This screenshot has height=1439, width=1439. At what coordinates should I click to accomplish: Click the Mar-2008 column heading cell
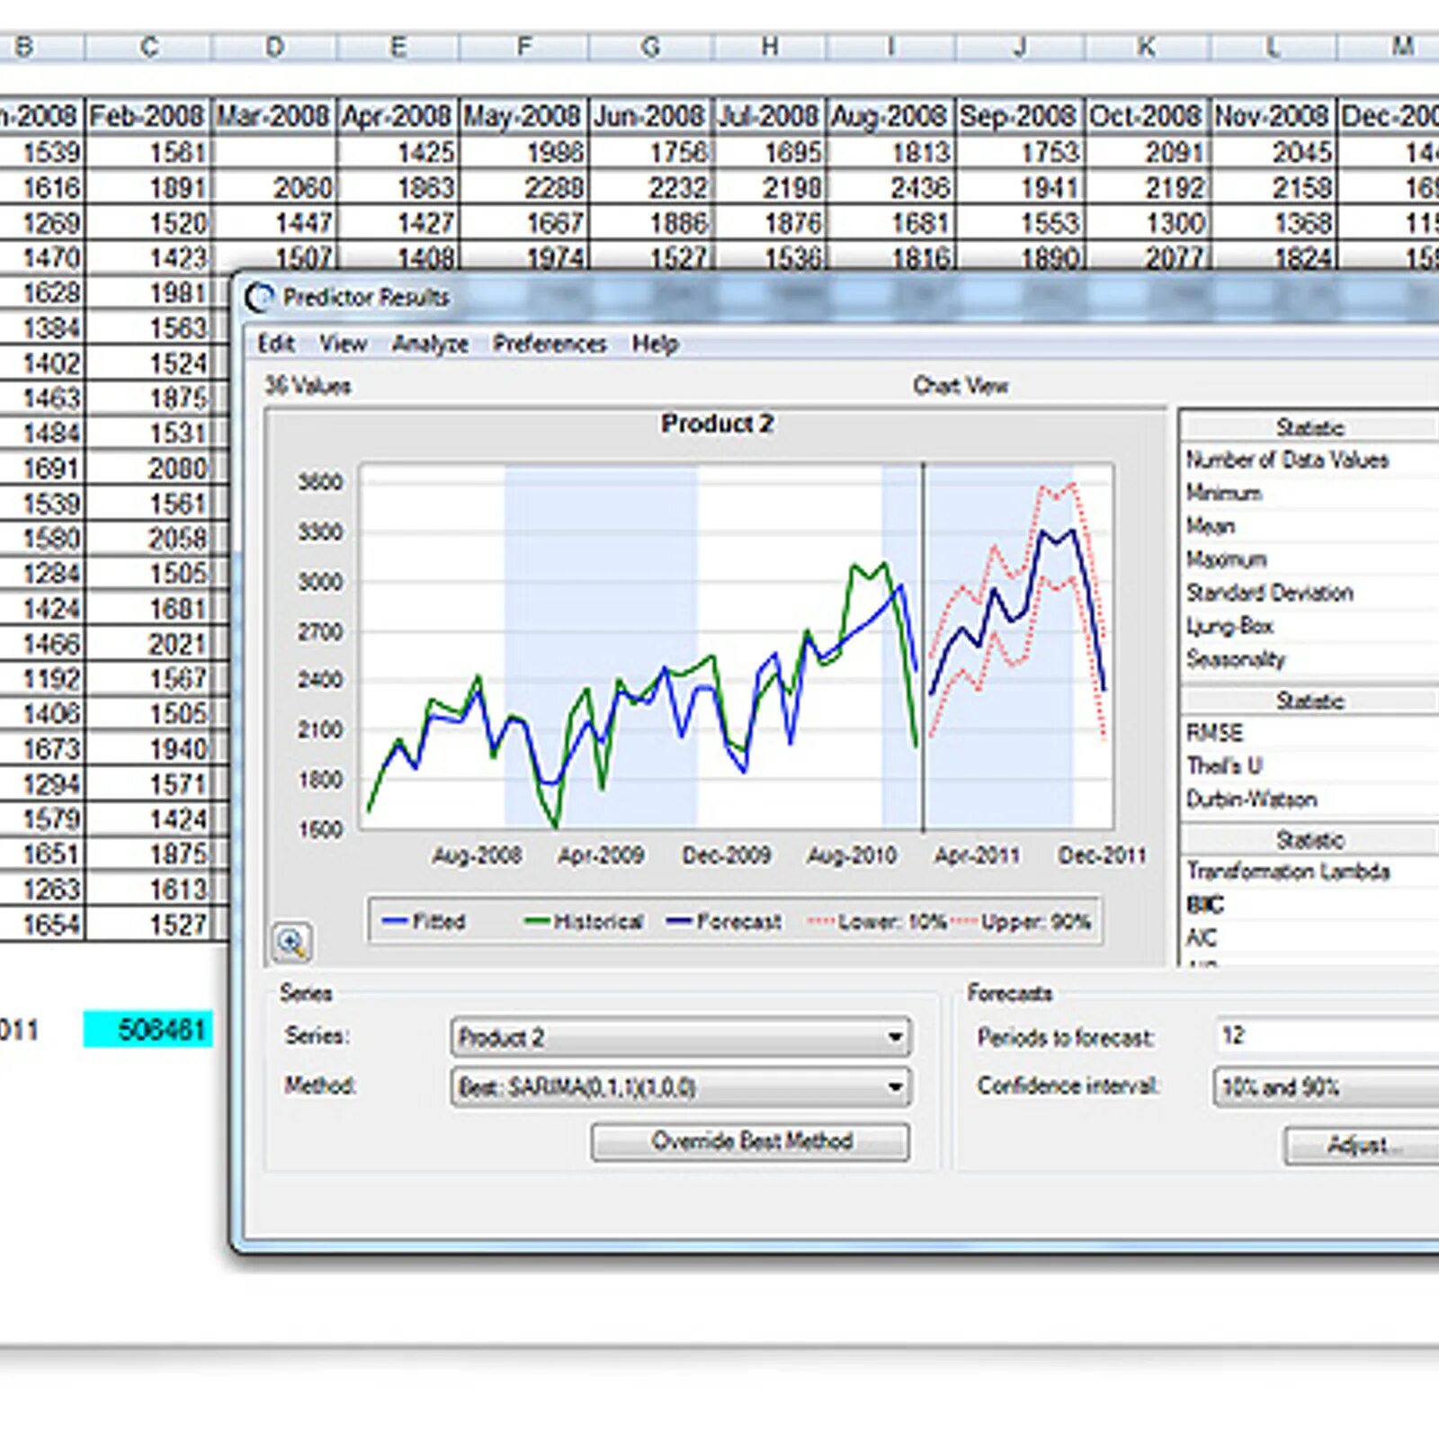tap(274, 116)
